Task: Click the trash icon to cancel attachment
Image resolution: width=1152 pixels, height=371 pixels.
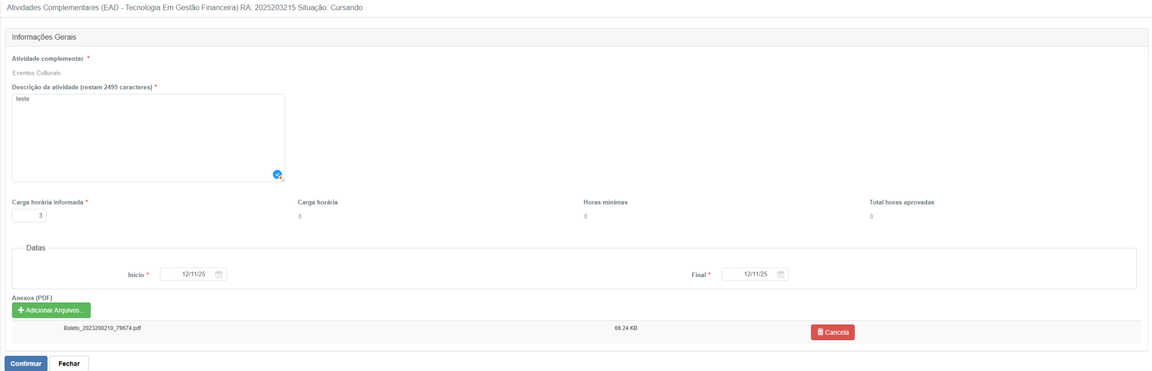Action: coord(820,332)
